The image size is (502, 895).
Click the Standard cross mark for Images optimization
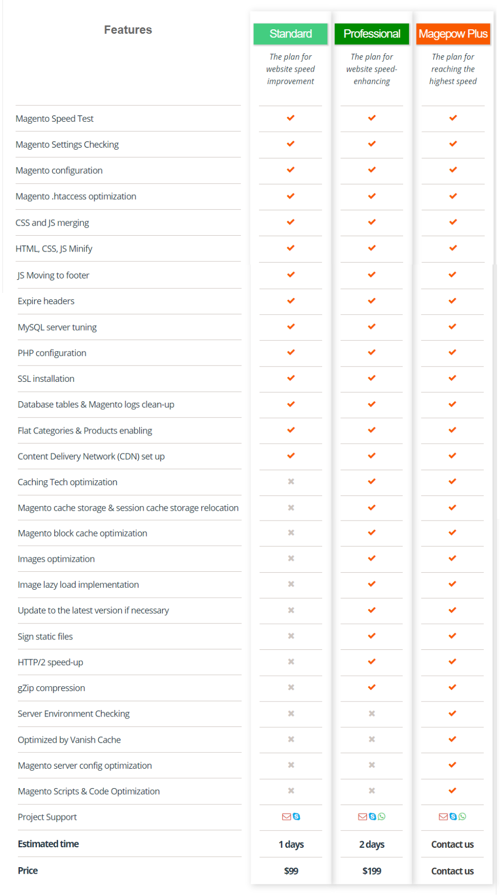(x=291, y=558)
